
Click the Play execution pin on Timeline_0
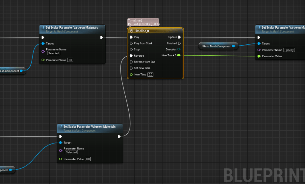coord(131,37)
